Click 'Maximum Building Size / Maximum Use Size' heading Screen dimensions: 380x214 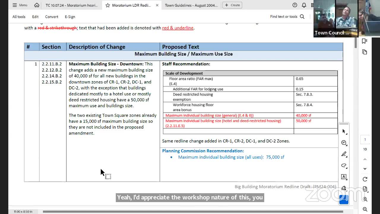183,54
